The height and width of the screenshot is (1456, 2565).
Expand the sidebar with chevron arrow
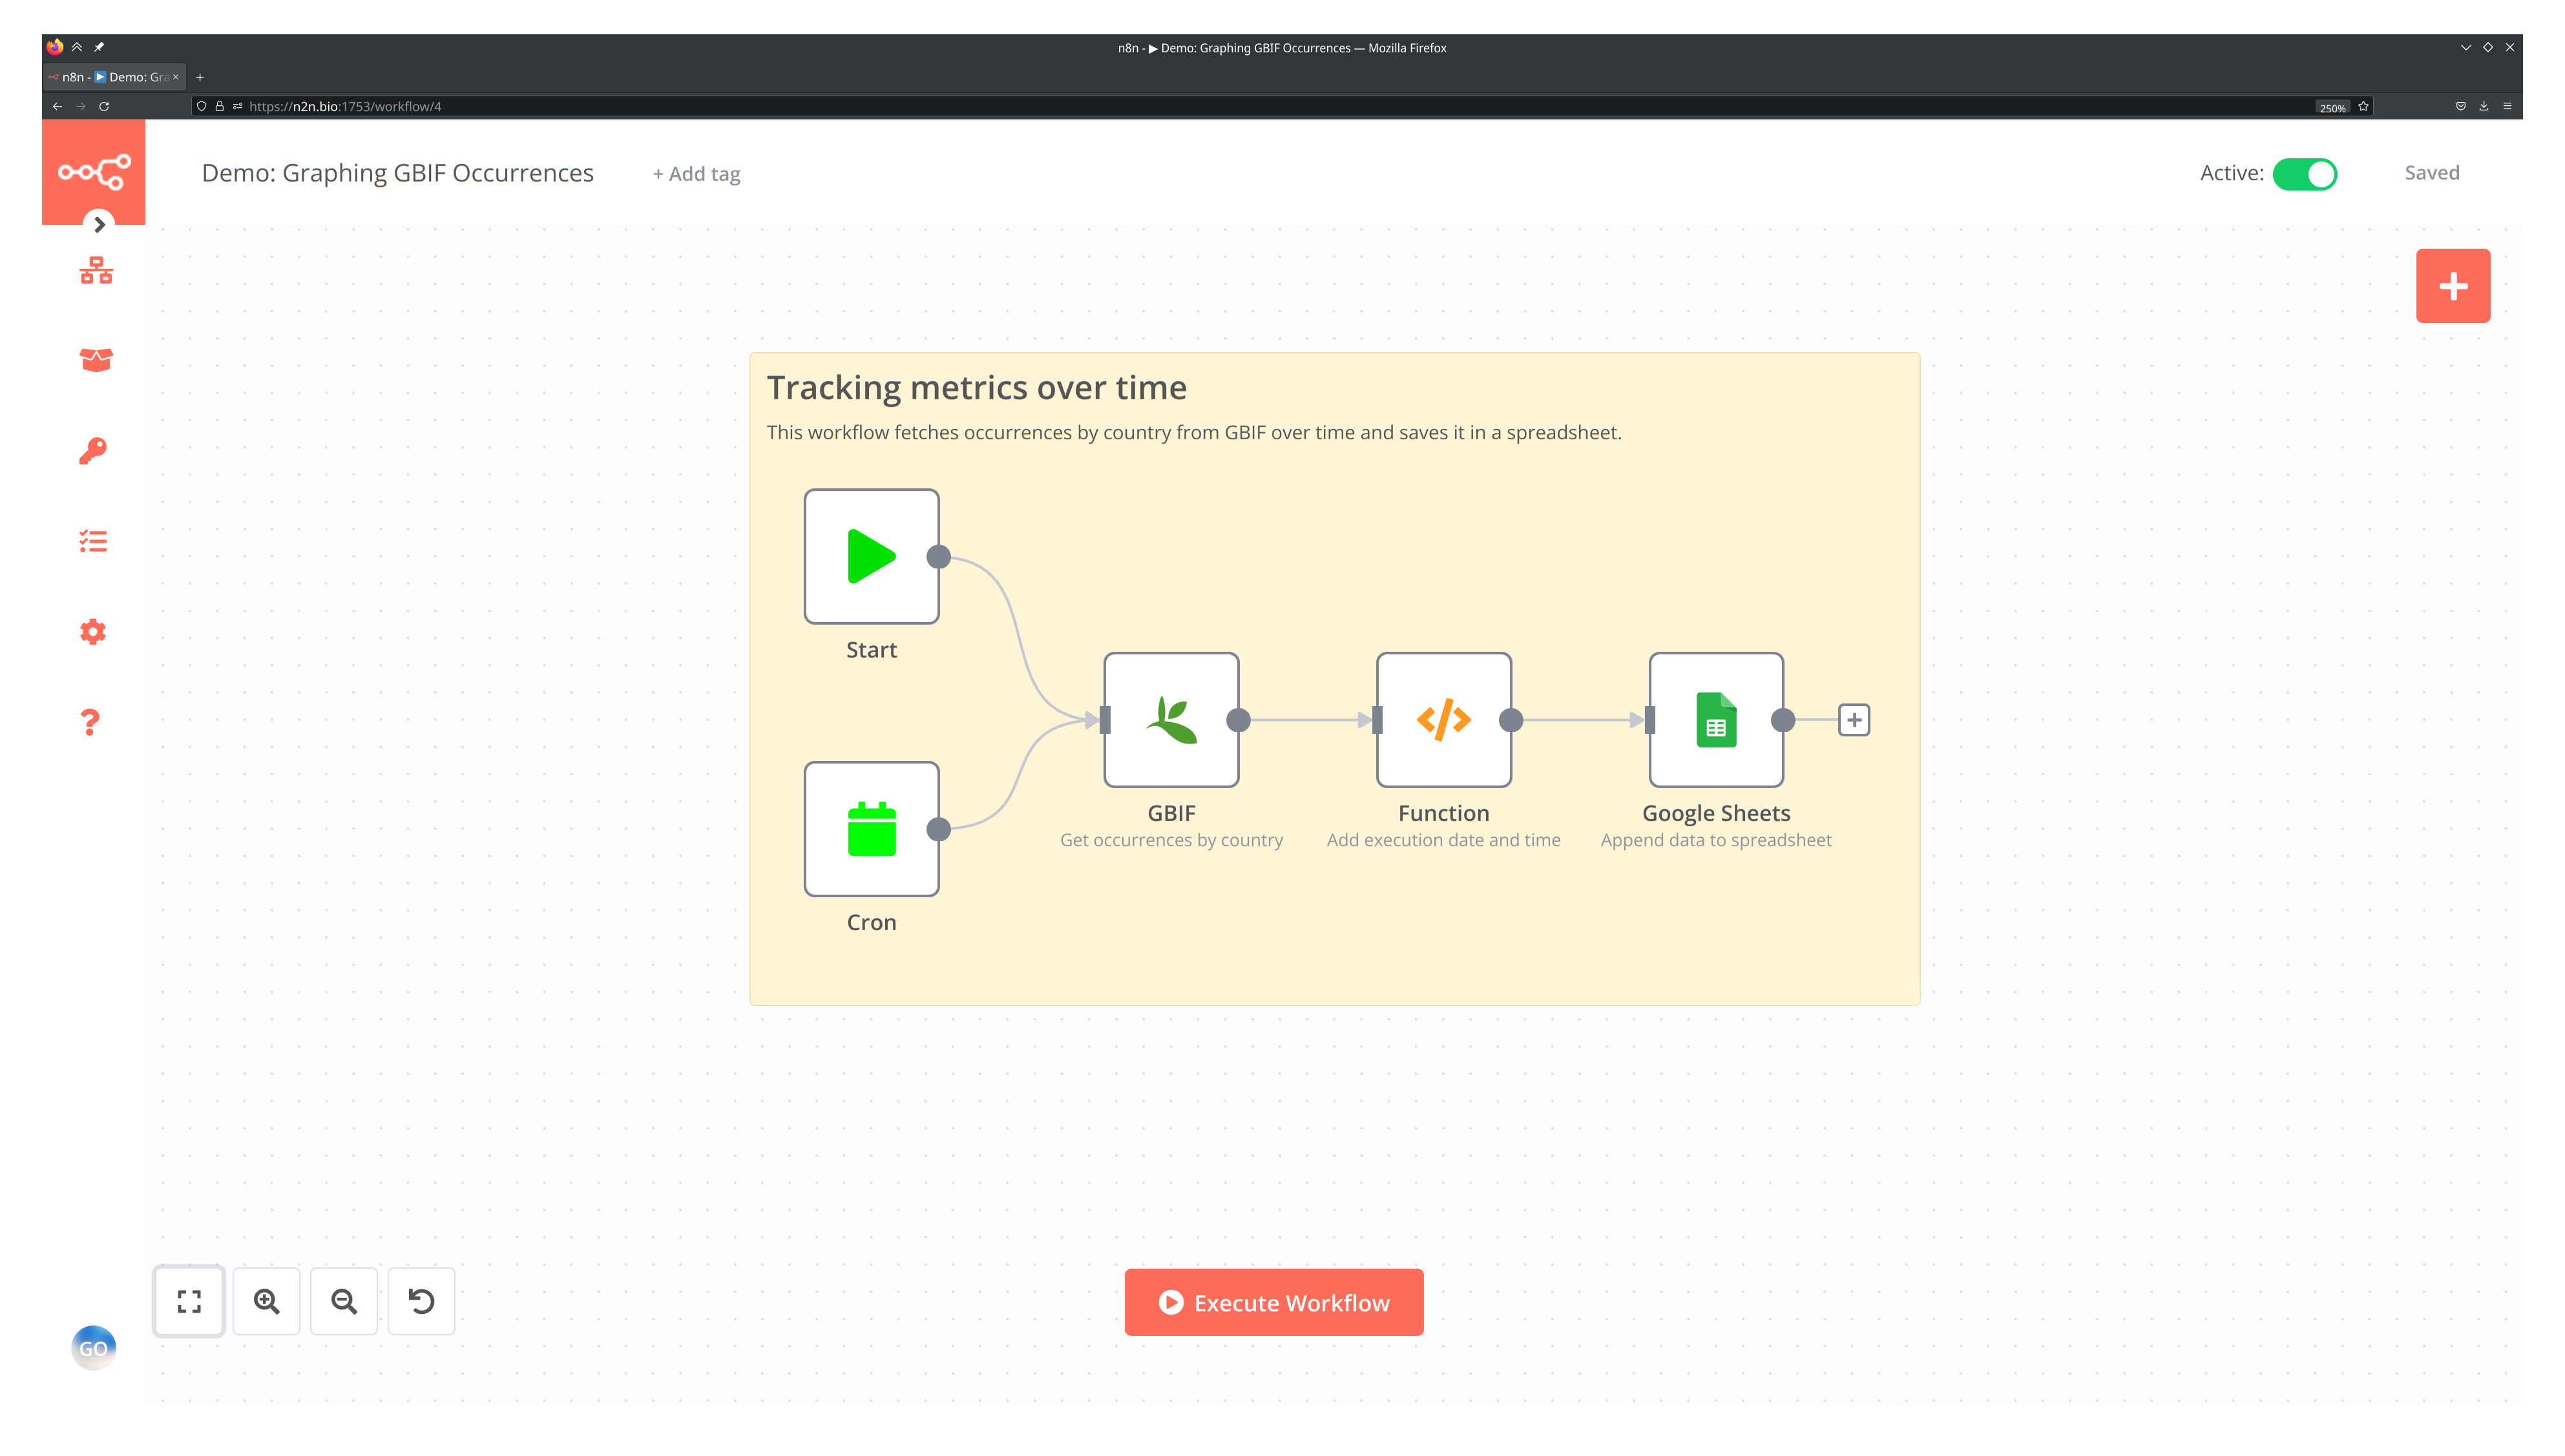point(99,225)
